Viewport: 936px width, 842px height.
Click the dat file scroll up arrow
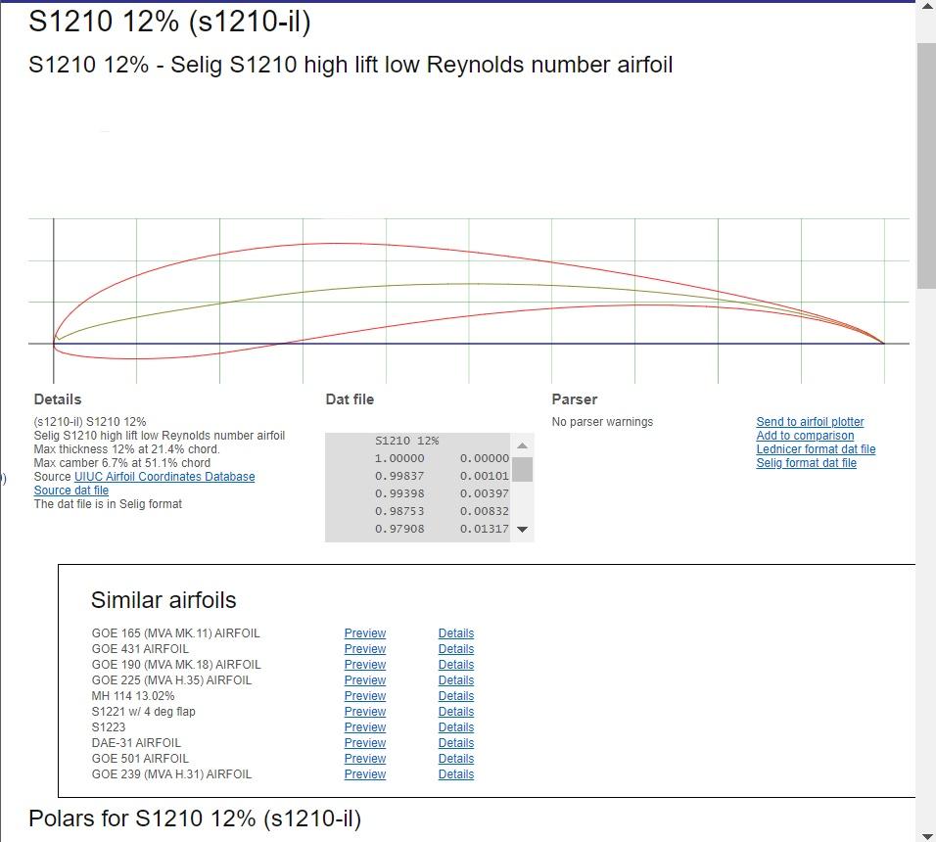(x=522, y=445)
